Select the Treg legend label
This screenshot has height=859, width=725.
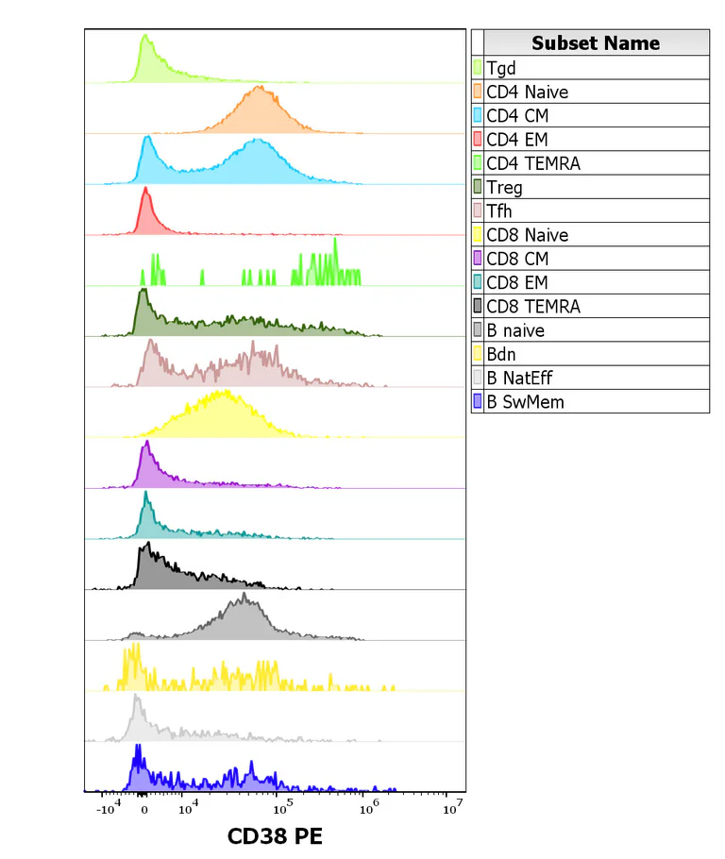pos(504,187)
